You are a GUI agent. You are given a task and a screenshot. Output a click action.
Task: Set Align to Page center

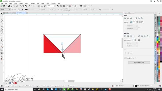tap(137, 22)
